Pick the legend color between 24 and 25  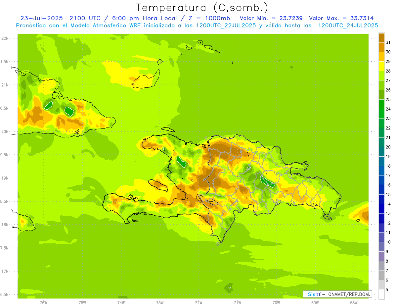[381, 104]
